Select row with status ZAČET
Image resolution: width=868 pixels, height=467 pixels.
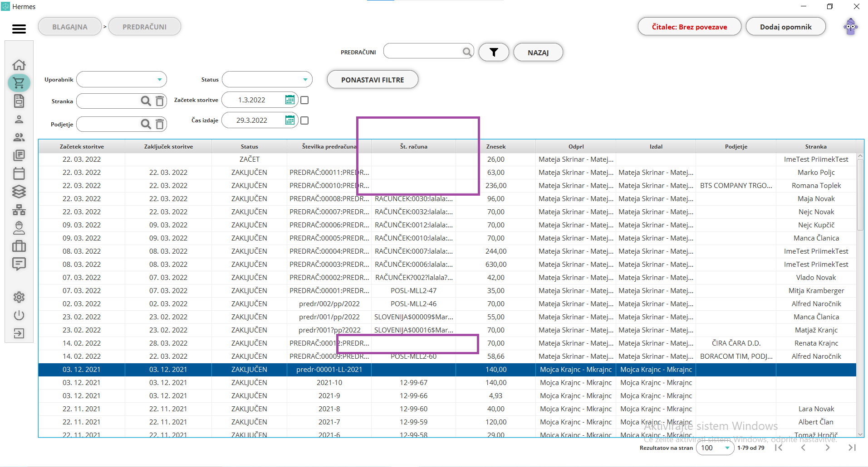pyautogui.click(x=447, y=159)
